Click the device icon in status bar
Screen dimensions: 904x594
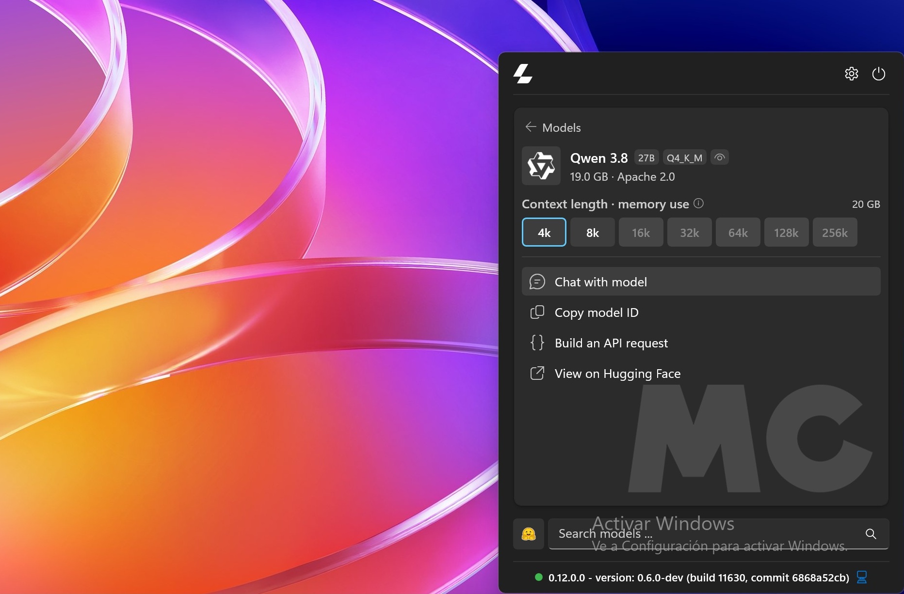pos(862,577)
